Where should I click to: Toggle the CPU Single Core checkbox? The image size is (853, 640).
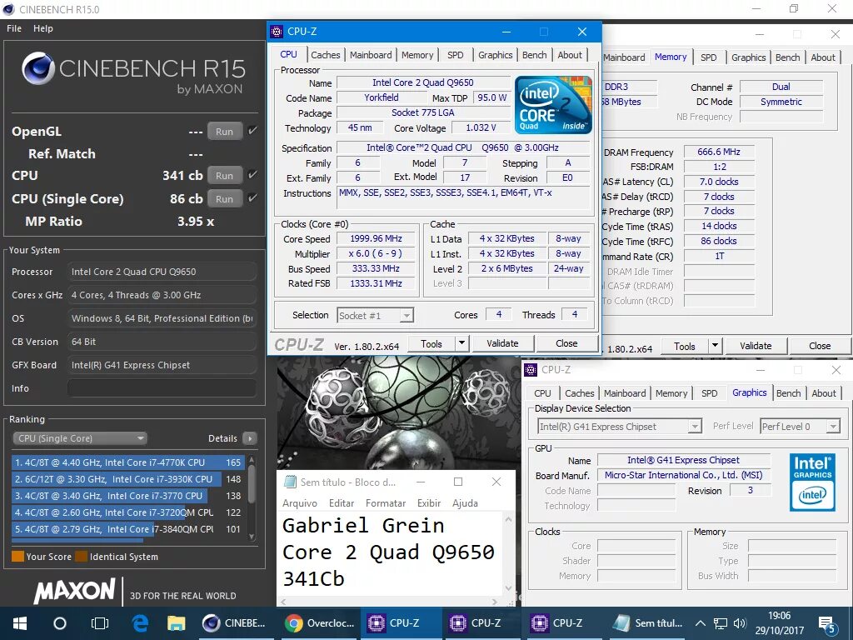[x=252, y=197]
